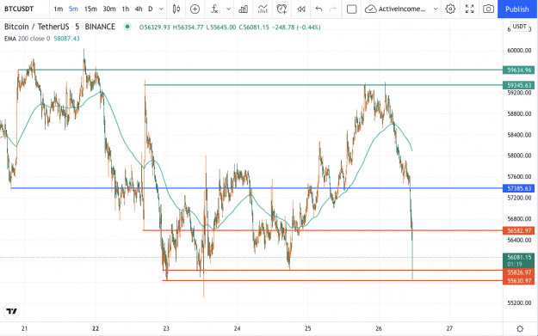Click the Bitcoin / TetherUS symbol title
The height and width of the screenshot is (336, 538).
tap(59, 27)
